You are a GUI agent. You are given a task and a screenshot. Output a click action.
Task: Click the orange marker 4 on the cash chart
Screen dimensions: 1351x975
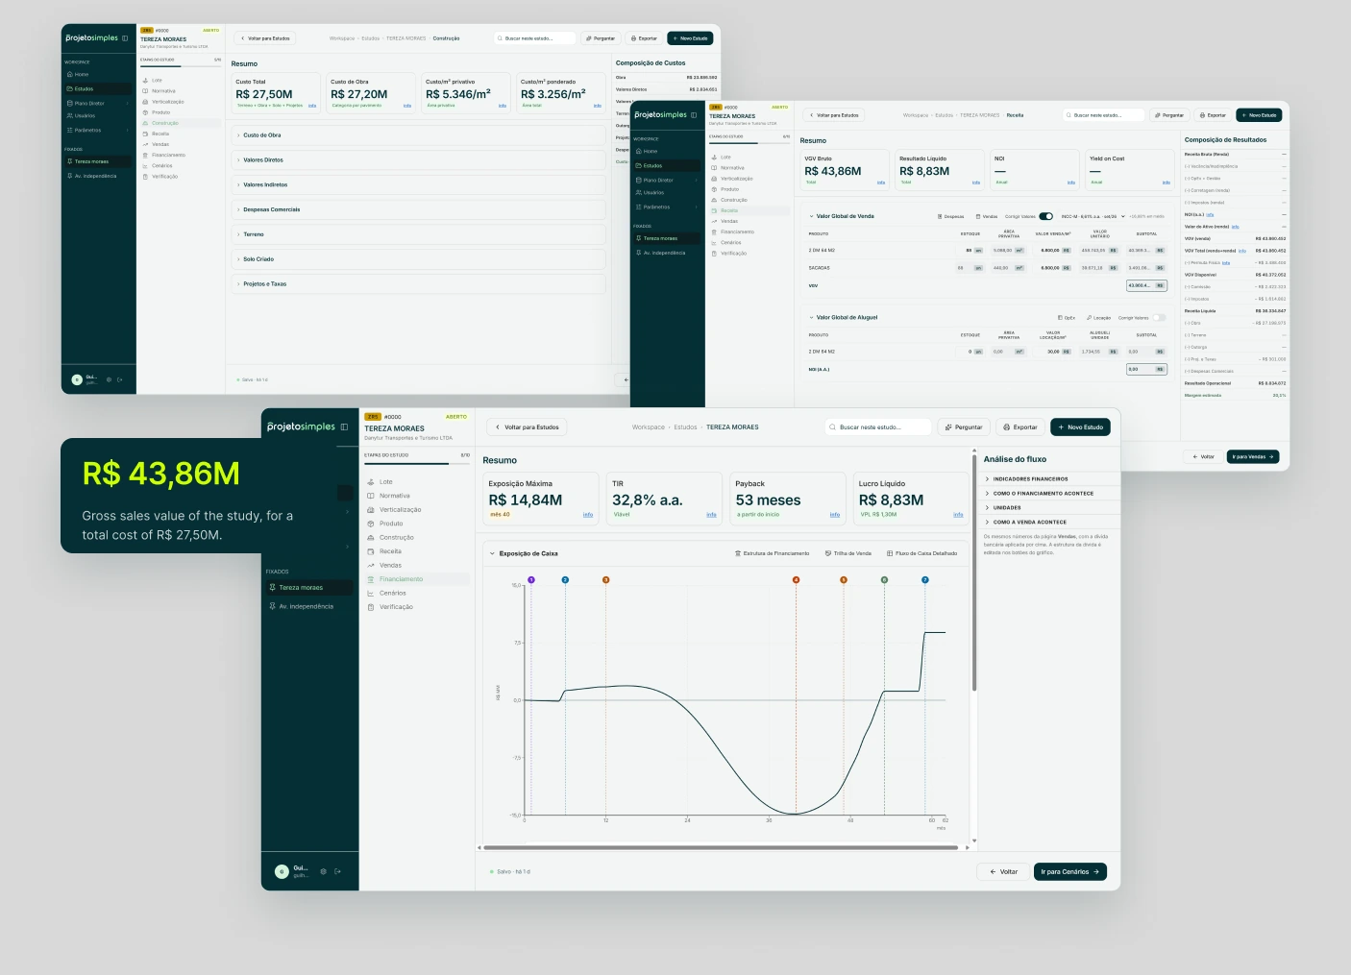(796, 580)
